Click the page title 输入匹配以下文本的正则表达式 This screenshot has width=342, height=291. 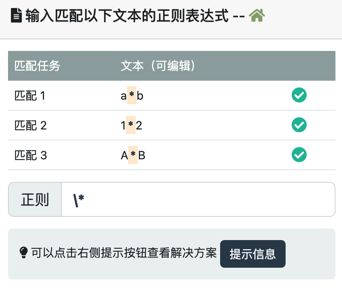pyautogui.click(x=127, y=16)
